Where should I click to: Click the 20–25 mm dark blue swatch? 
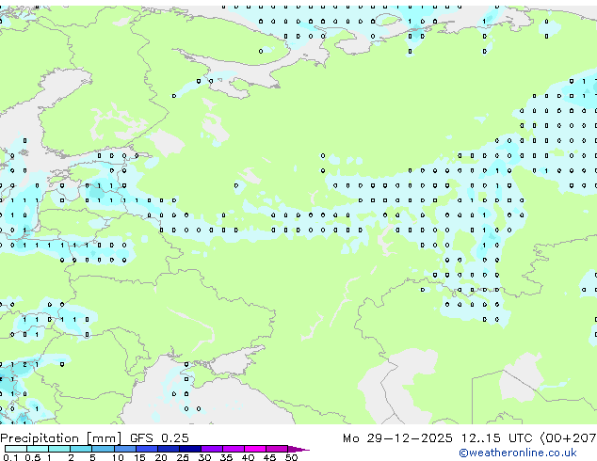tap(169, 449)
